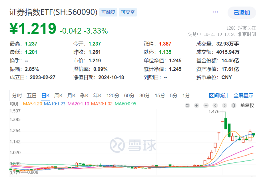The width and height of the screenshot is (265, 177).
Task: Click the current price ¥1.219
Action: click(33, 28)
